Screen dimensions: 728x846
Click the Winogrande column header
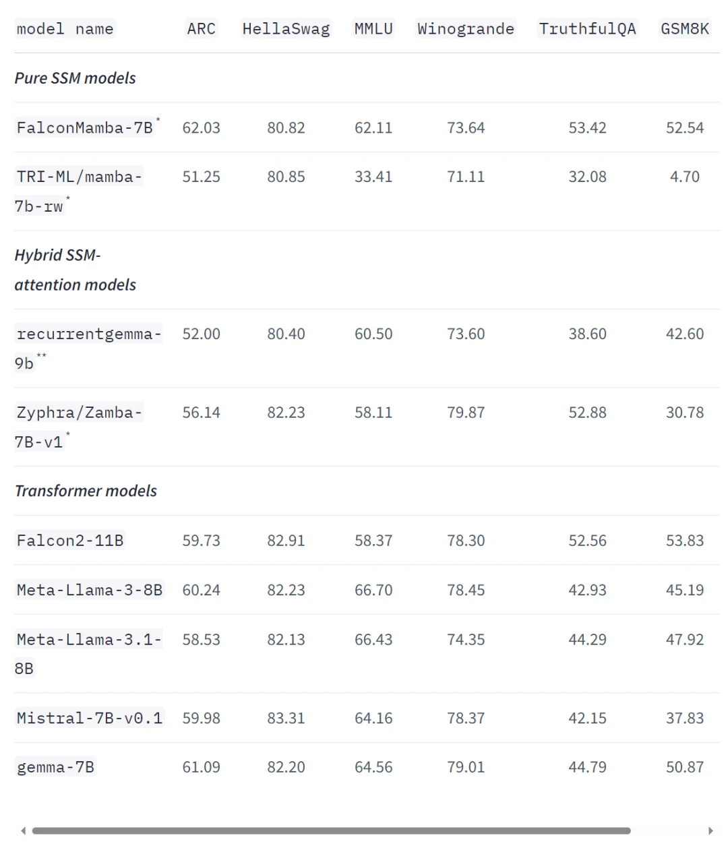point(466,29)
